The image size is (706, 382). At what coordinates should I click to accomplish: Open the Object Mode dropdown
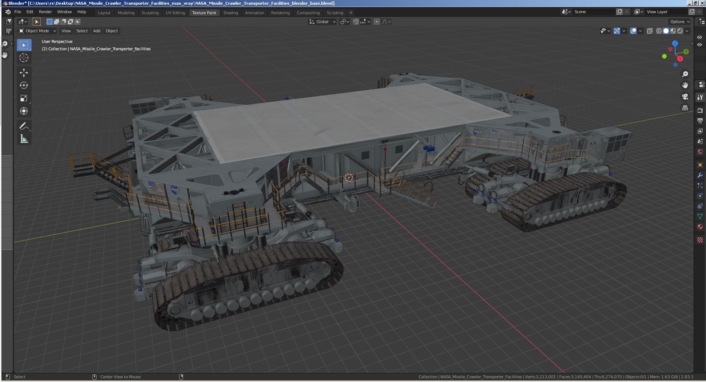coord(37,31)
